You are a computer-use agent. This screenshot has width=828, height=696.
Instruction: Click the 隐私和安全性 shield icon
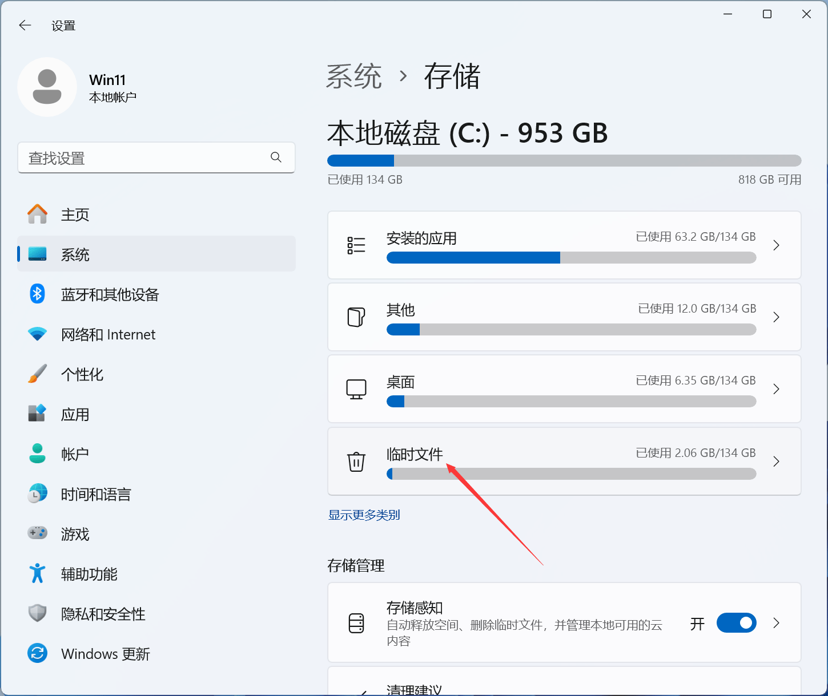tap(38, 613)
